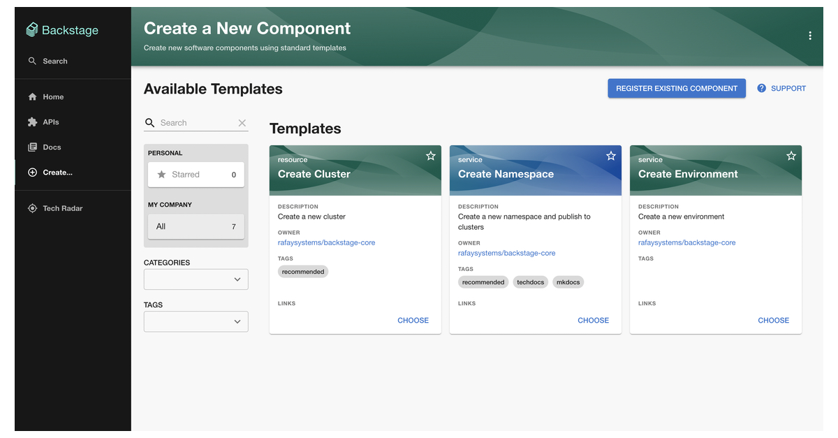Choose the Create Namespace template
838x438 pixels.
tap(593, 320)
